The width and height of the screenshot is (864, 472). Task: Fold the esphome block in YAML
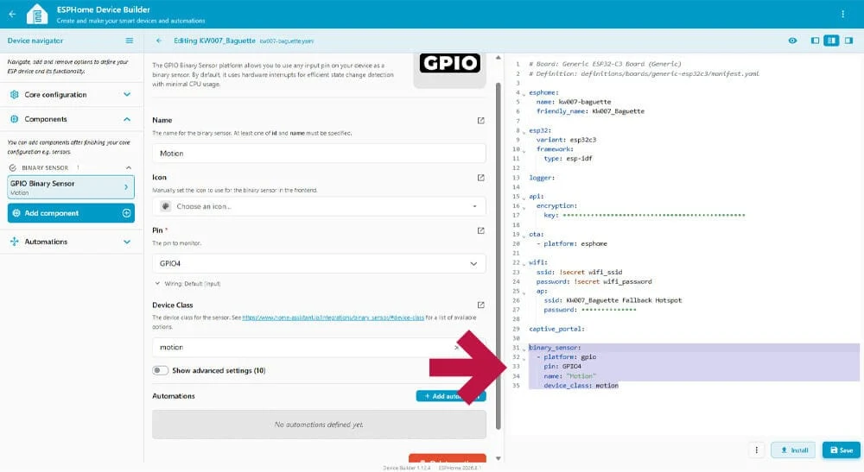524,93
